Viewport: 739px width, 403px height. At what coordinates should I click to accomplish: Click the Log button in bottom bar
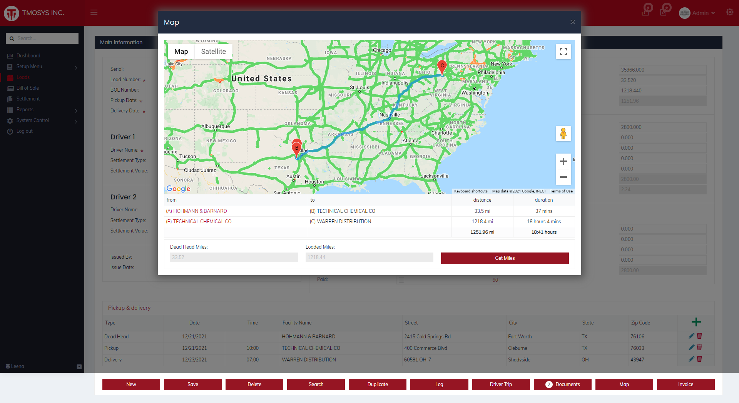(439, 385)
